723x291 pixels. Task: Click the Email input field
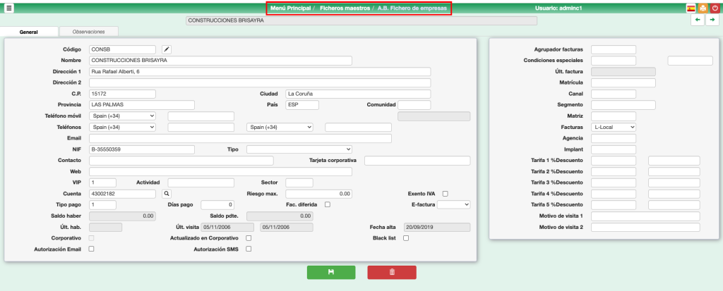tap(240, 138)
